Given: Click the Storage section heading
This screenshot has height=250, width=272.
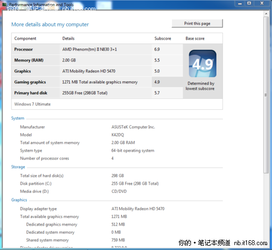Looking at the screenshot, I should click(x=18, y=167).
